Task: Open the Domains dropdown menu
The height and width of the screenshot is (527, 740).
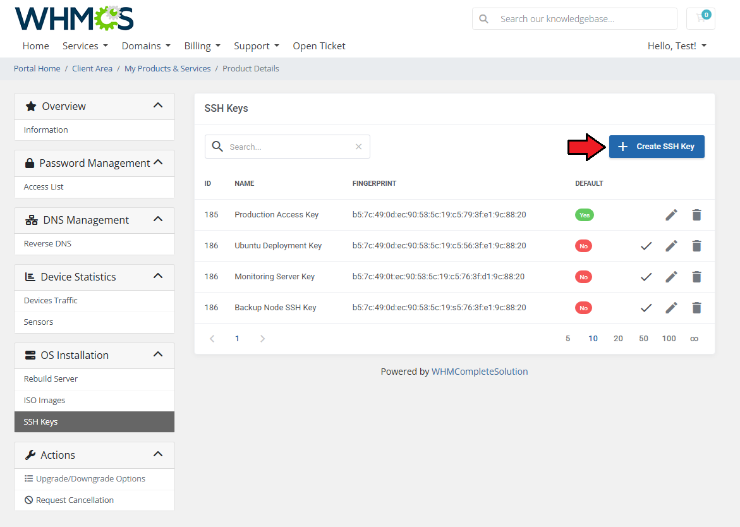Action: coord(147,45)
